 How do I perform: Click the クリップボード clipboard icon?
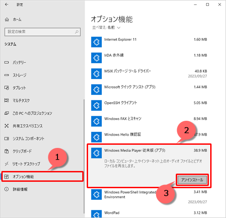click(6, 151)
